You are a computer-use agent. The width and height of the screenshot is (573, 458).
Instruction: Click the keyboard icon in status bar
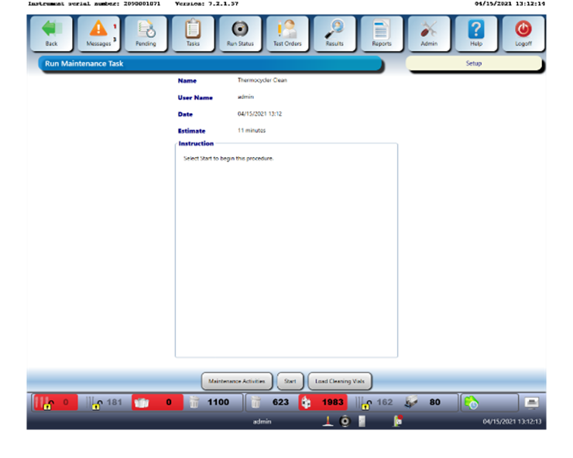click(531, 402)
